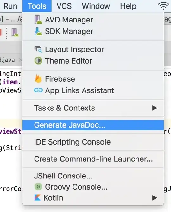Open the Window menu
This screenshot has height=212, width=171.
pos(96,6)
